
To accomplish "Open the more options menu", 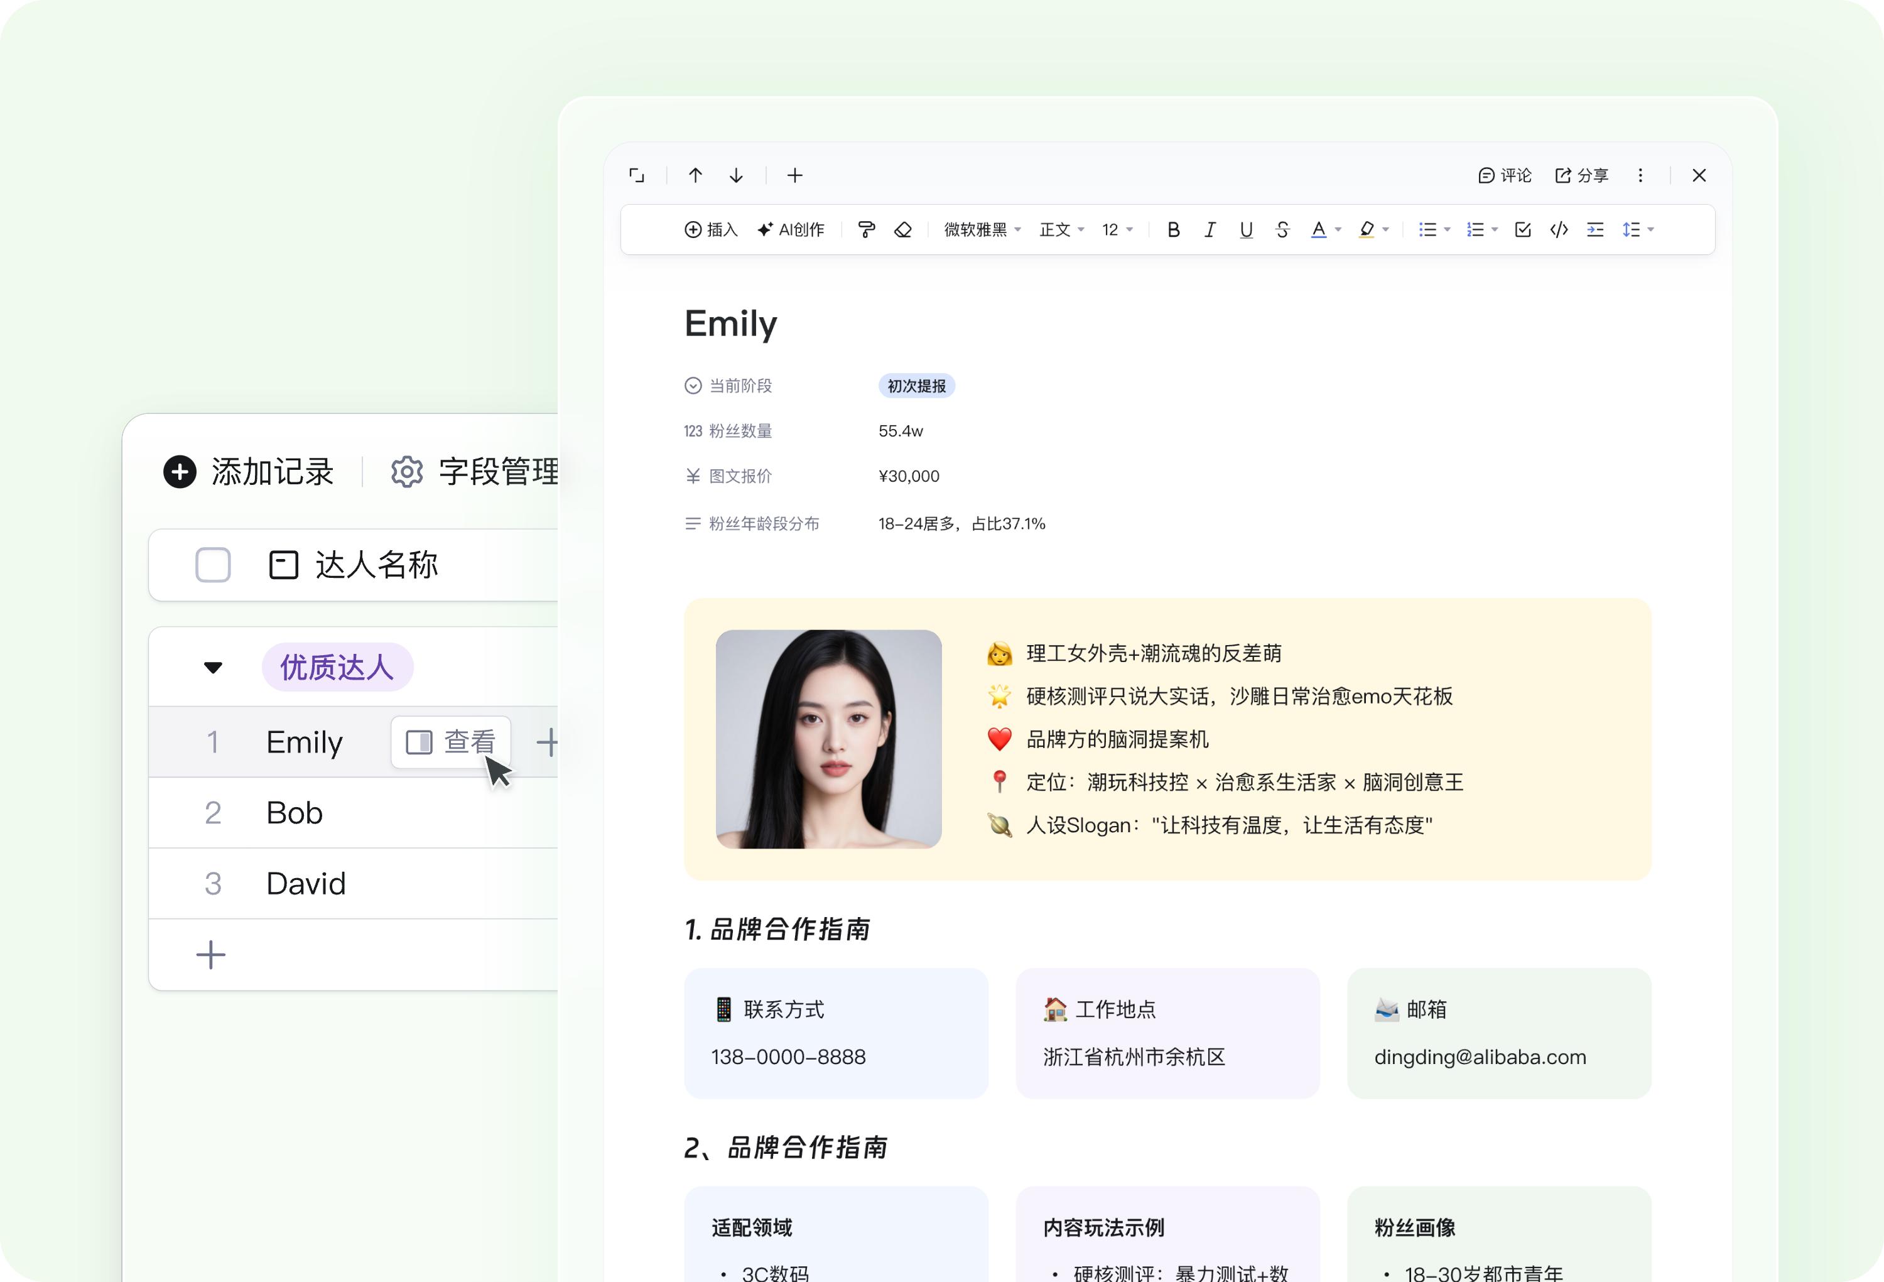I will pos(1640,175).
